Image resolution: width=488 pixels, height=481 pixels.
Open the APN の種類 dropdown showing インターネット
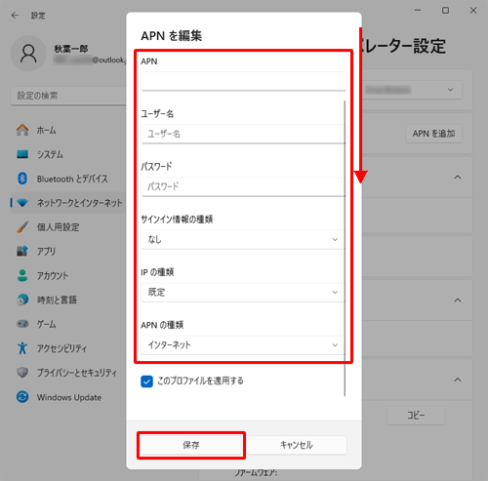coord(243,344)
